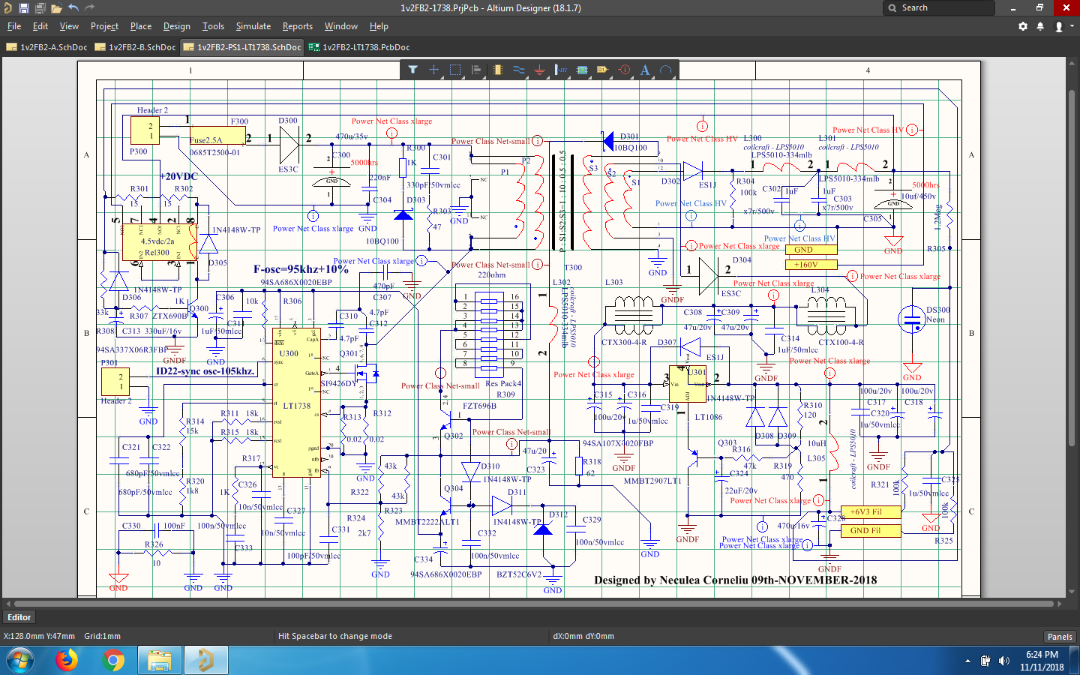Click the Altium Designer taskbar button
The image size is (1080, 675).
205,661
